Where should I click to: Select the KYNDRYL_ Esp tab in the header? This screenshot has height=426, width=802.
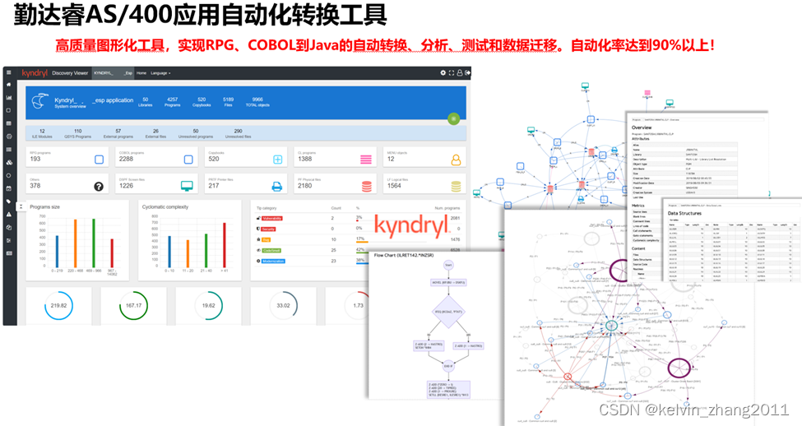coord(113,73)
